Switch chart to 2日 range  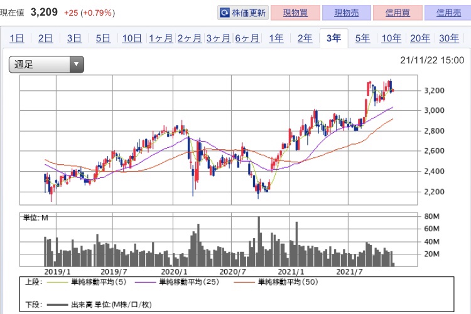pos(45,38)
